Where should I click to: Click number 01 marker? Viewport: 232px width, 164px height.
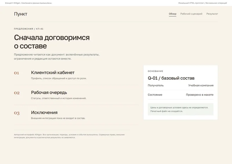tap(17, 73)
